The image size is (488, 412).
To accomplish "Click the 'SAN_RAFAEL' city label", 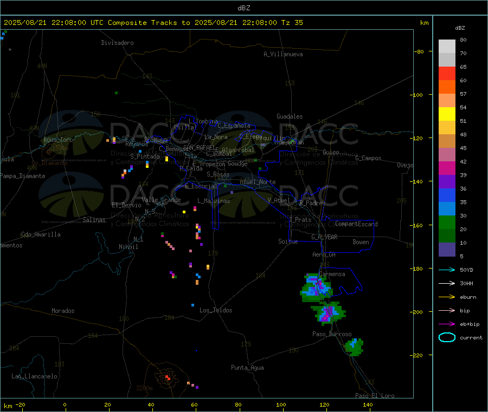I will tap(199, 147).
